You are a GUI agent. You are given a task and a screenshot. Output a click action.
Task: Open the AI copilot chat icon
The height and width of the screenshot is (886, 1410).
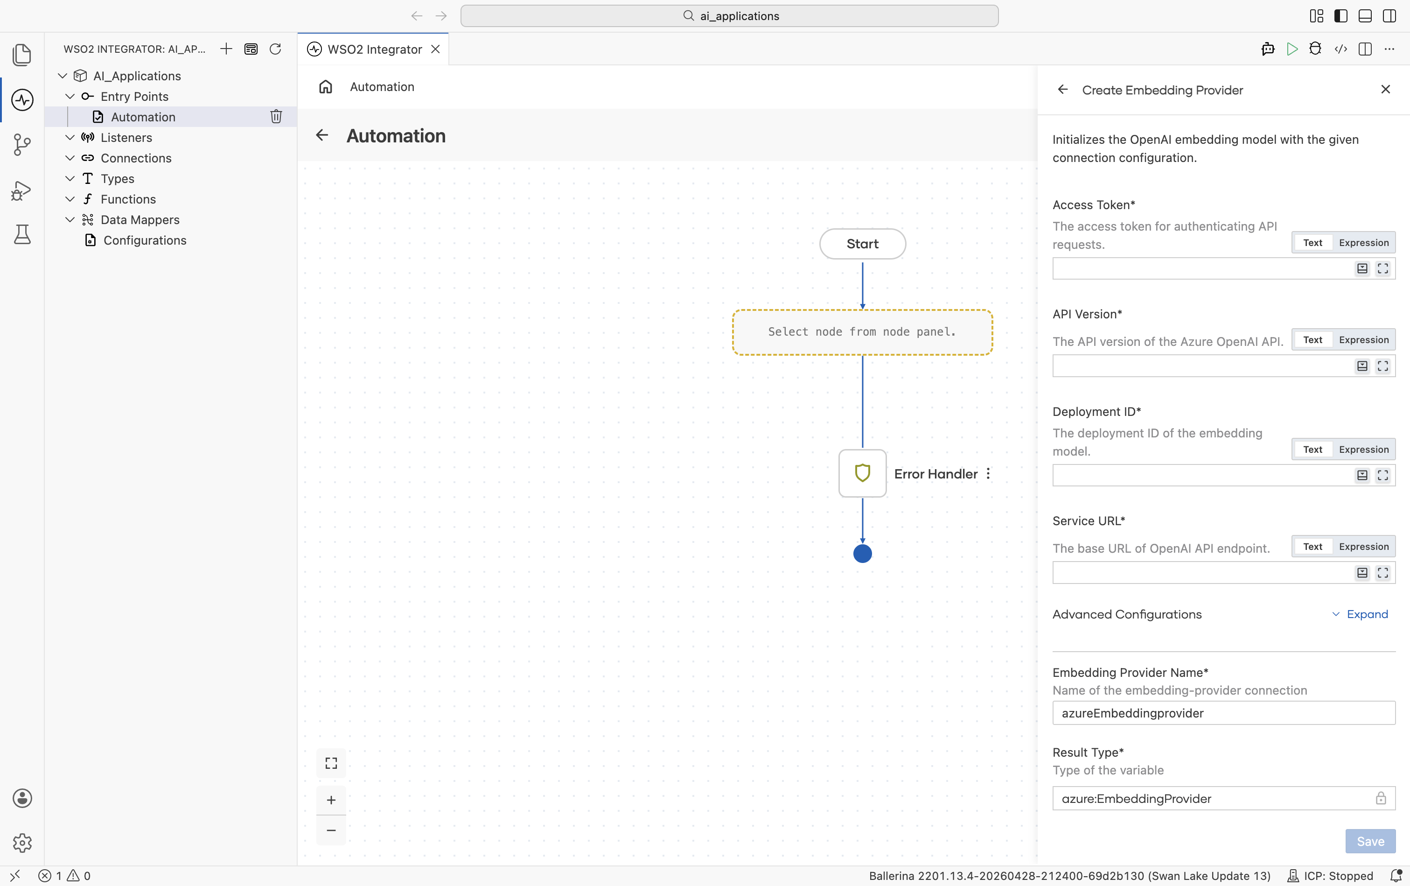point(1268,49)
